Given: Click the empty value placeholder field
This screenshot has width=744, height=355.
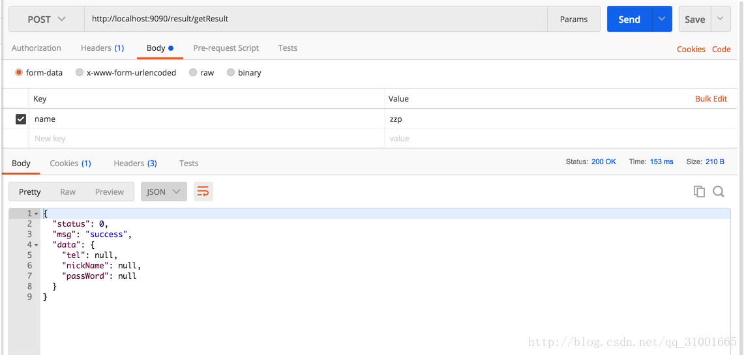Looking at the screenshot, I should pos(560,138).
